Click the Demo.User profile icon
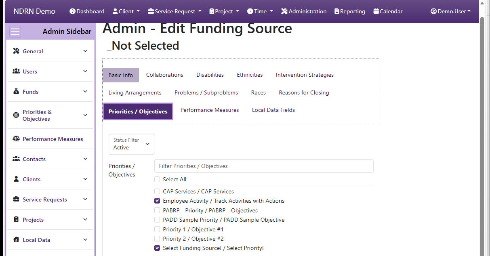The image size is (490, 256). [x=433, y=11]
